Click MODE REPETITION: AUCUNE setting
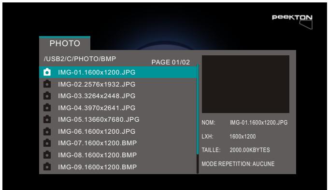This screenshot has width=328, height=190. (x=238, y=164)
